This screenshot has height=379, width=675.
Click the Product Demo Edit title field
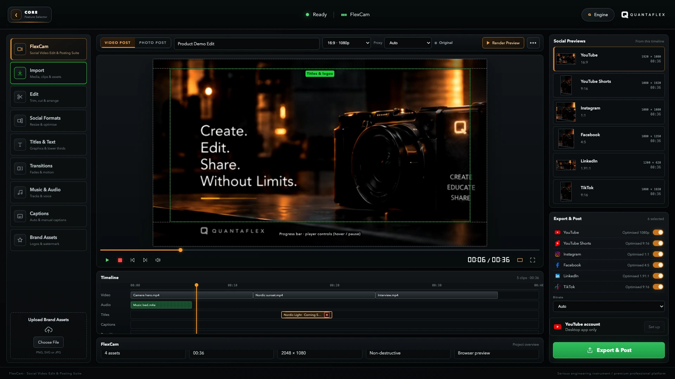click(247, 44)
